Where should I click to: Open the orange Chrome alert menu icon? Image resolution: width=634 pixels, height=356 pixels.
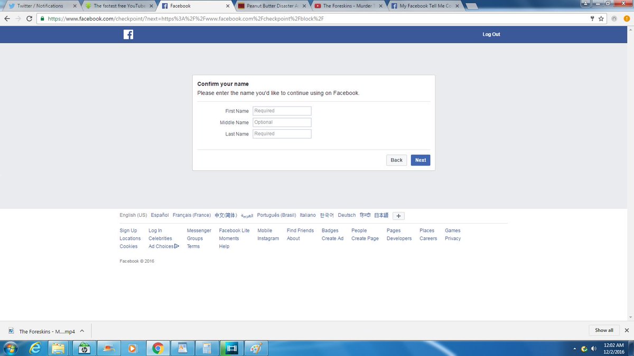pyautogui.click(x=627, y=18)
